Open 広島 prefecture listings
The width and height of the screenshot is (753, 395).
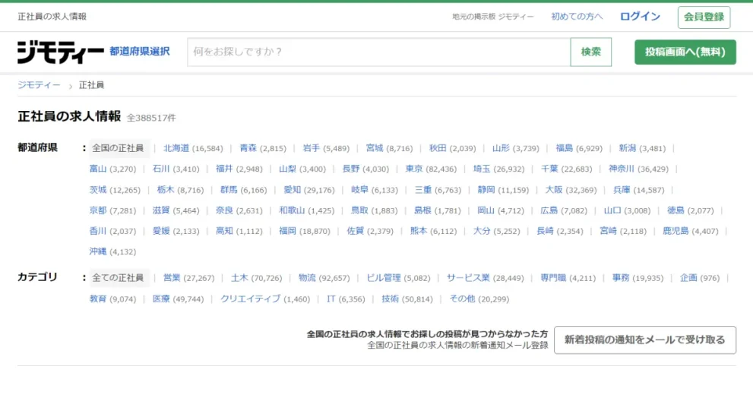pyautogui.click(x=549, y=210)
